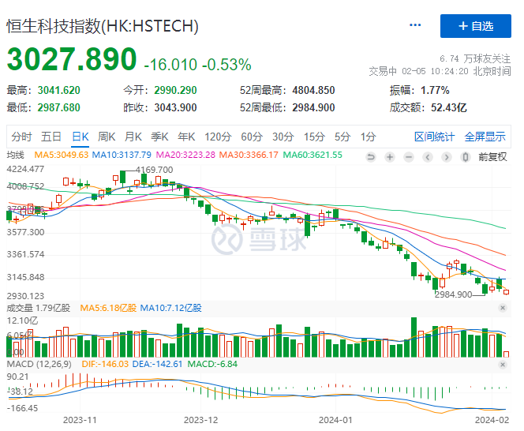The height and width of the screenshot is (431, 524).
Task: Click the reset/undo chart view icon
Action: point(371,157)
